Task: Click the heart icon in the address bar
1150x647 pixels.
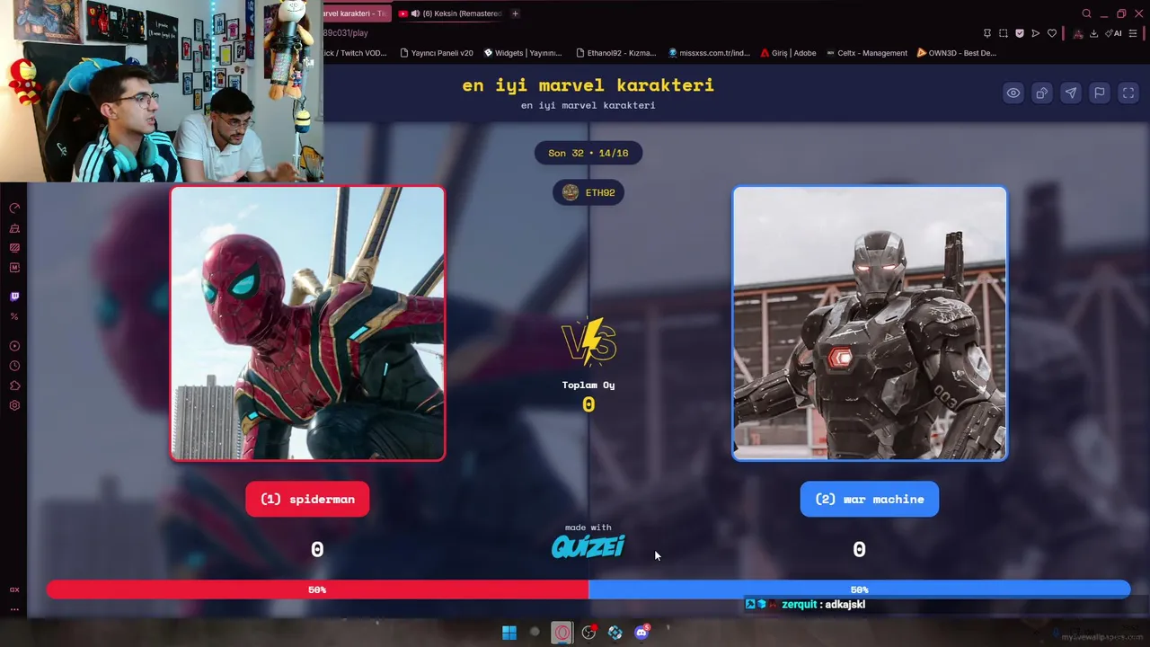Action: (x=1052, y=33)
